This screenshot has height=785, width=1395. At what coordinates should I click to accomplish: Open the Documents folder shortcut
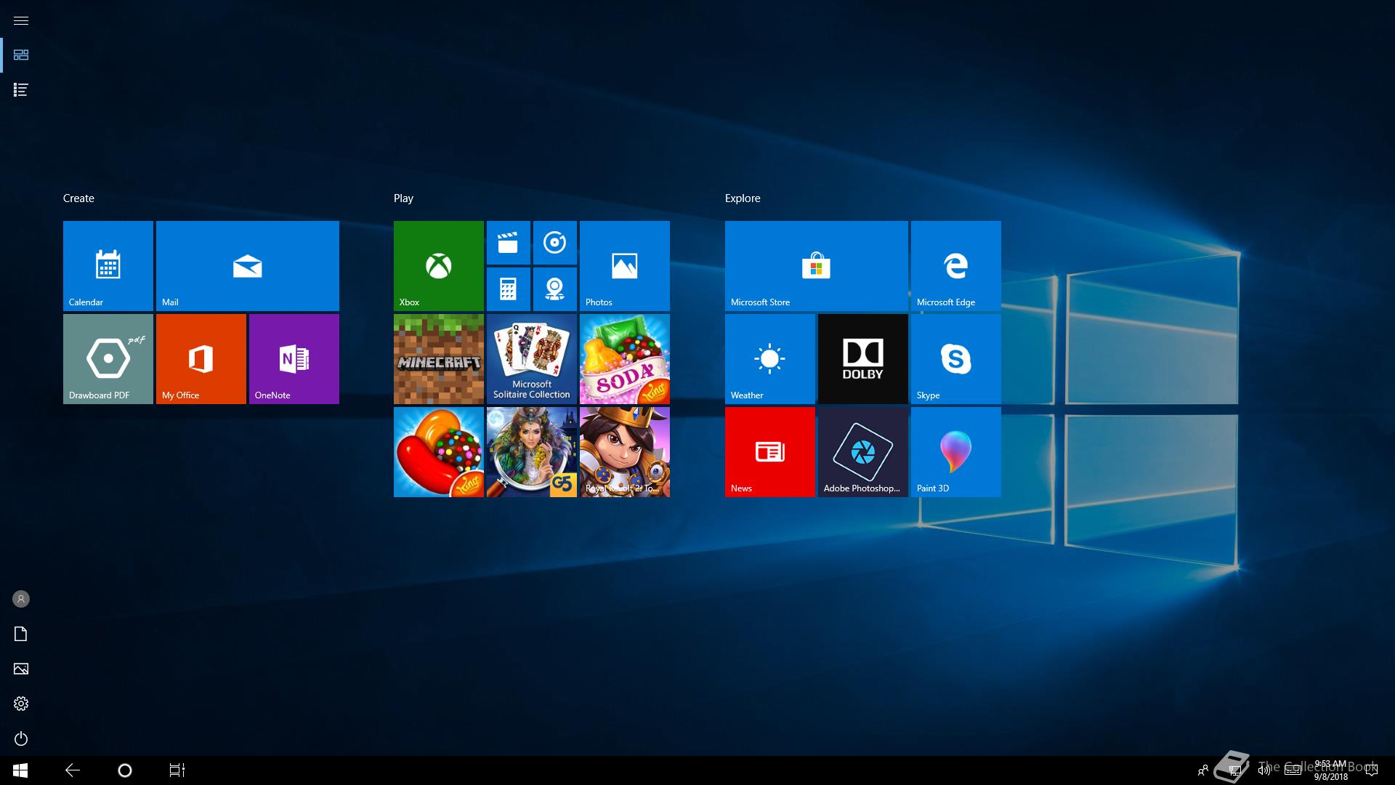click(21, 634)
